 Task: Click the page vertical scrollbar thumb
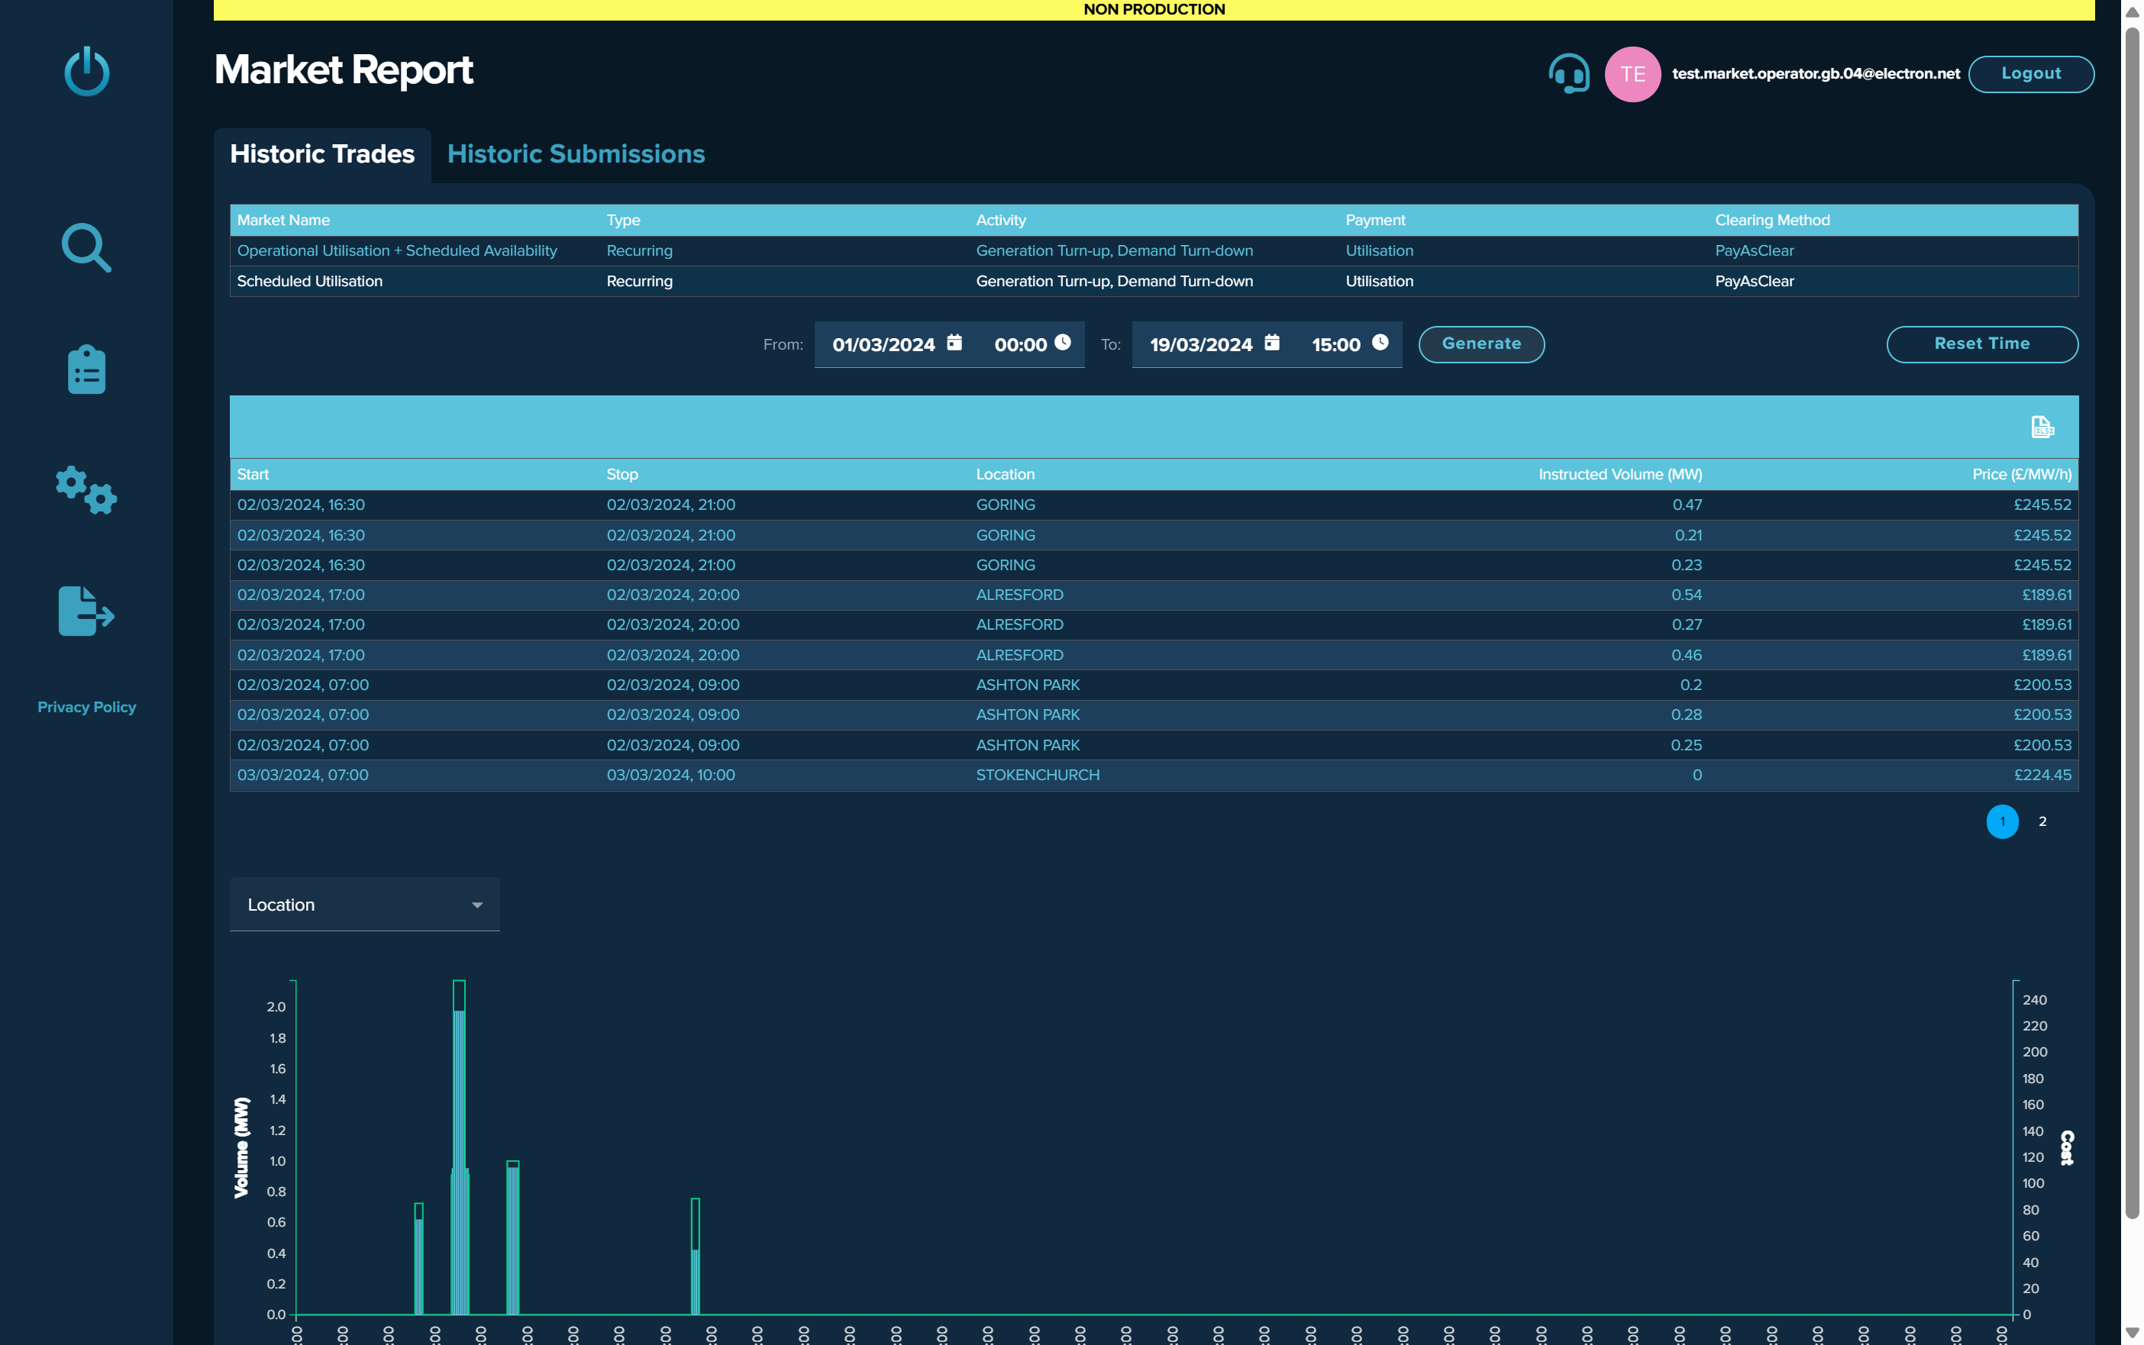tap(2133, 623)
